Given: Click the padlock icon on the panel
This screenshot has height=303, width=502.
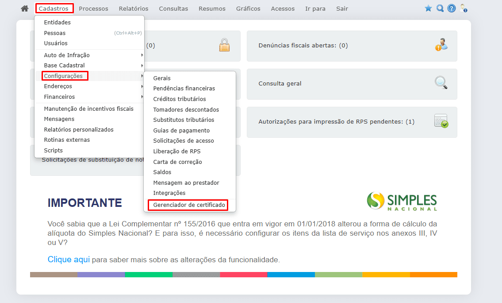Looking at the screenshot, I should (x=224, y=44).
